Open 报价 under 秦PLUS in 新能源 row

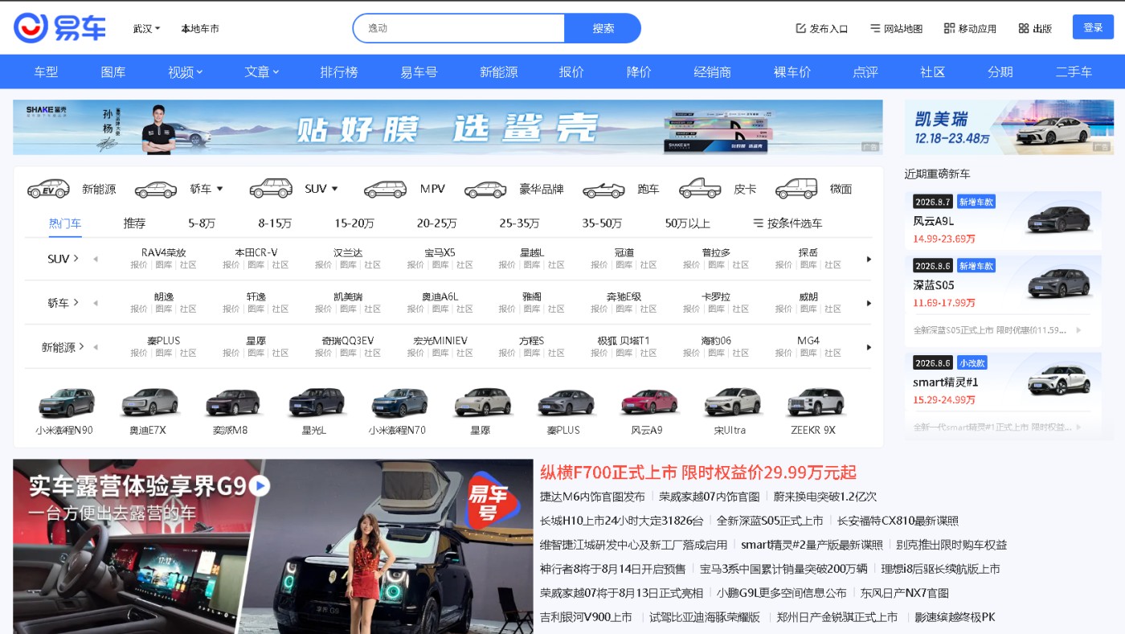tap(139, 353)
